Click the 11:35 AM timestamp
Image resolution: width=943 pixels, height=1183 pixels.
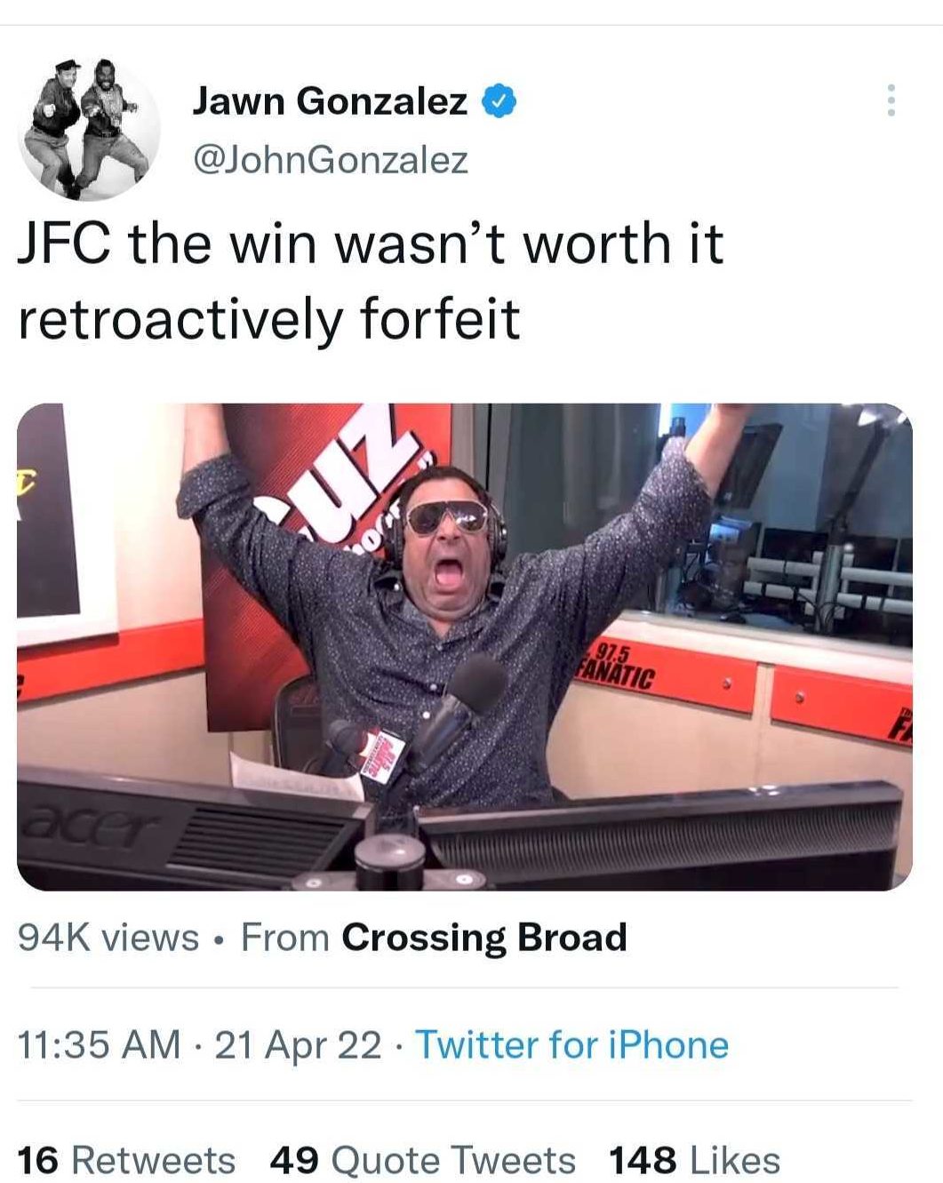click(100, 1045)
